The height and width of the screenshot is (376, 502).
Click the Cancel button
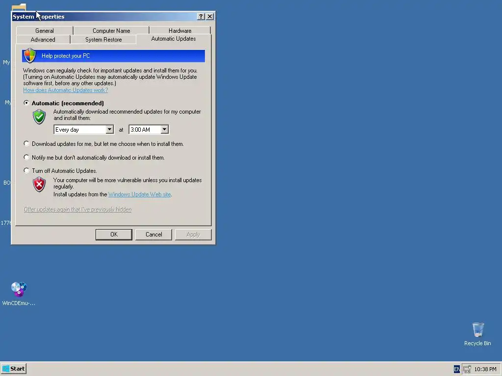pos(153,235)
